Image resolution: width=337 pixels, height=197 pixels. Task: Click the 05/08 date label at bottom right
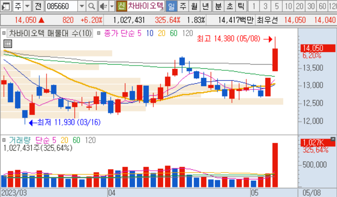point(312,193)
